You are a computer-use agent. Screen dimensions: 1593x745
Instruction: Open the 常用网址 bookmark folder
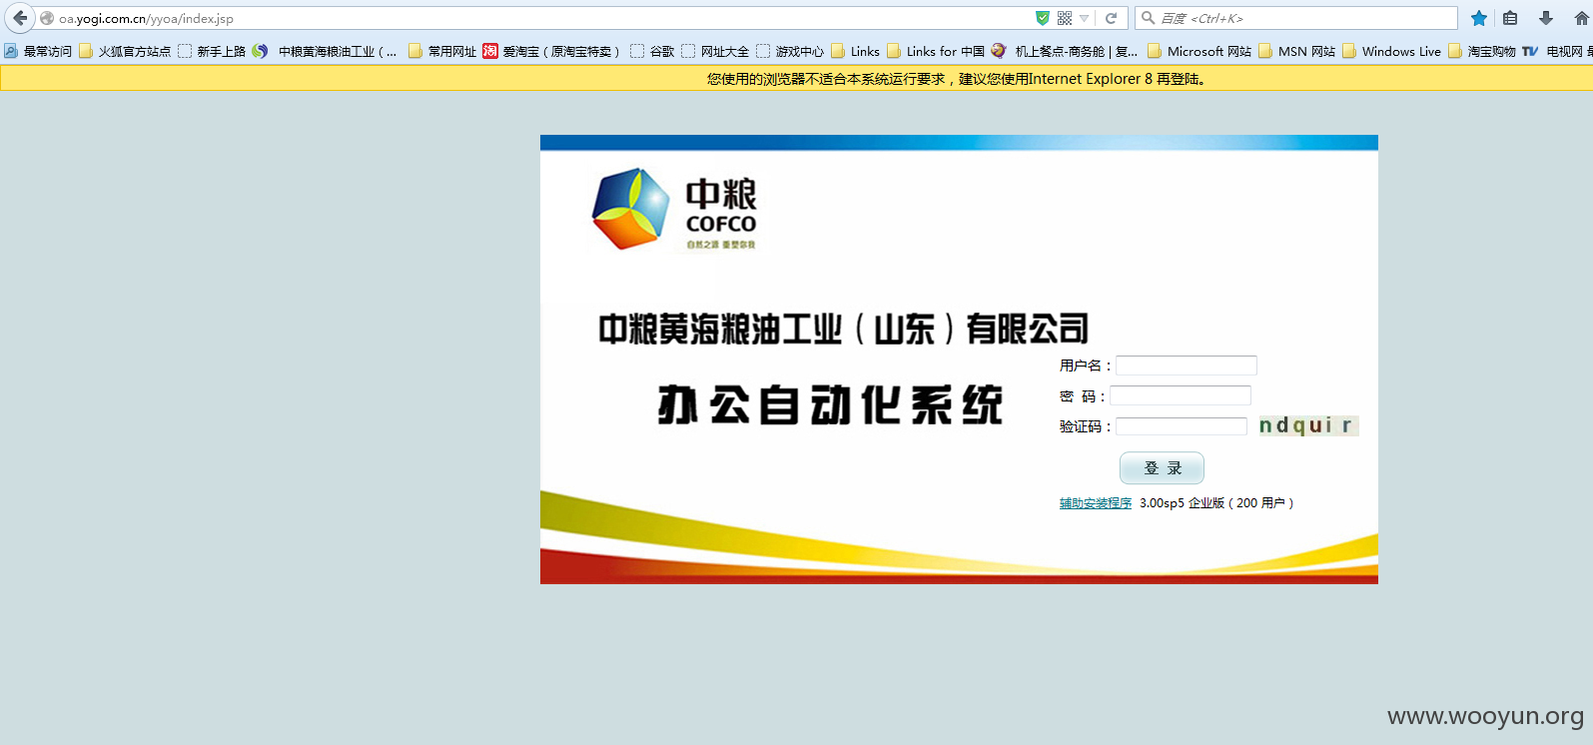442,51
